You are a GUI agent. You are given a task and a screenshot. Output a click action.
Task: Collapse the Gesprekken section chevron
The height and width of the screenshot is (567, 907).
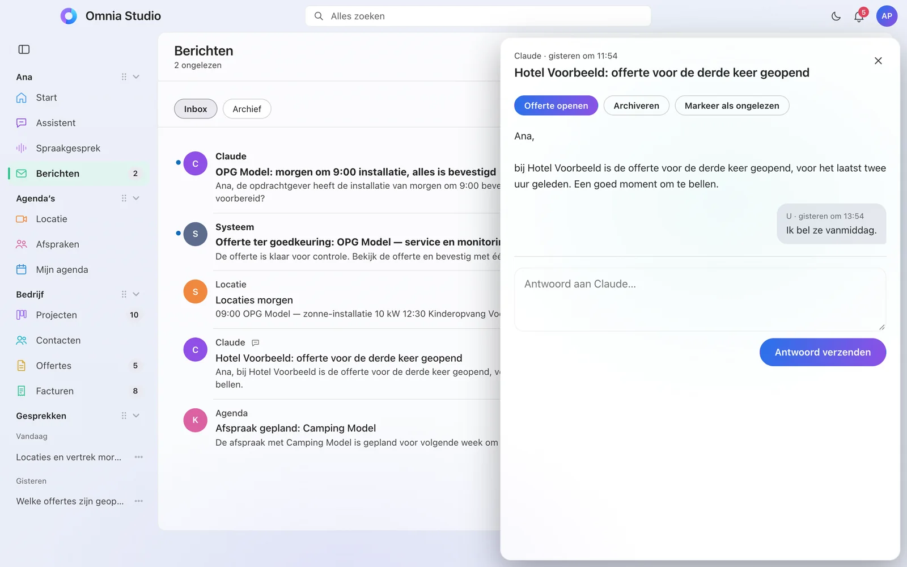(136, 416)
